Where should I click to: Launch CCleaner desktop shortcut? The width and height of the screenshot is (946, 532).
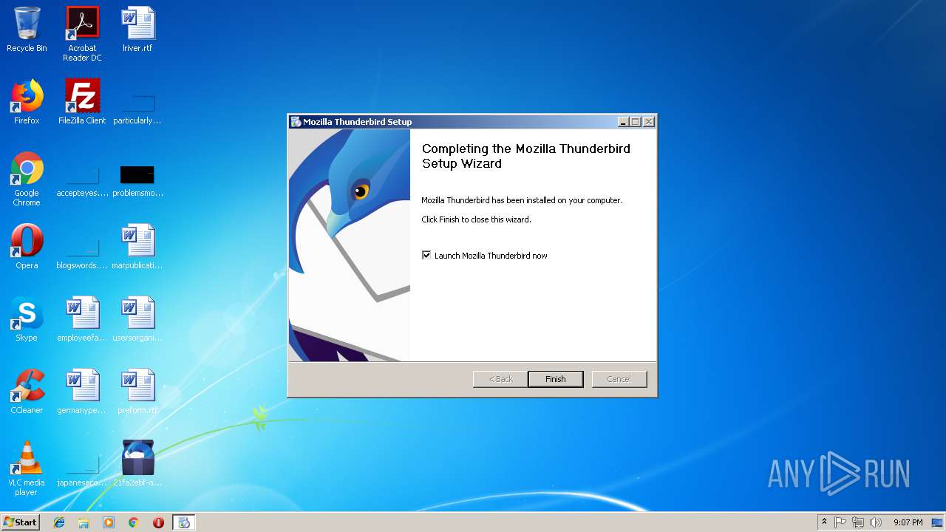(27, 392)
